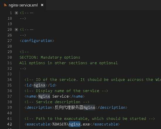The height and width of the screenshot is (129, 161).
Task: Click the comment end marker on line 18
Action: 23,18
